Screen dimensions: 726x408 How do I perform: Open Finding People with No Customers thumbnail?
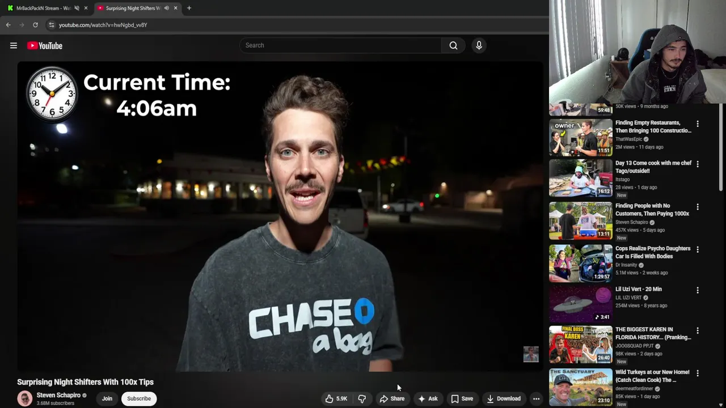581,220
